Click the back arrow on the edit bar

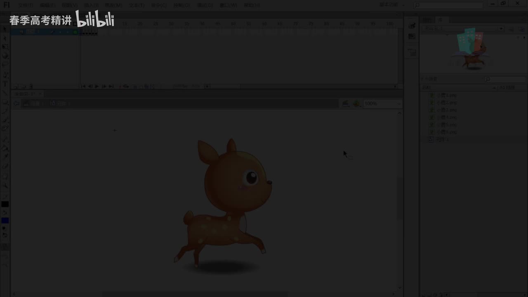[x=16, y=103]
